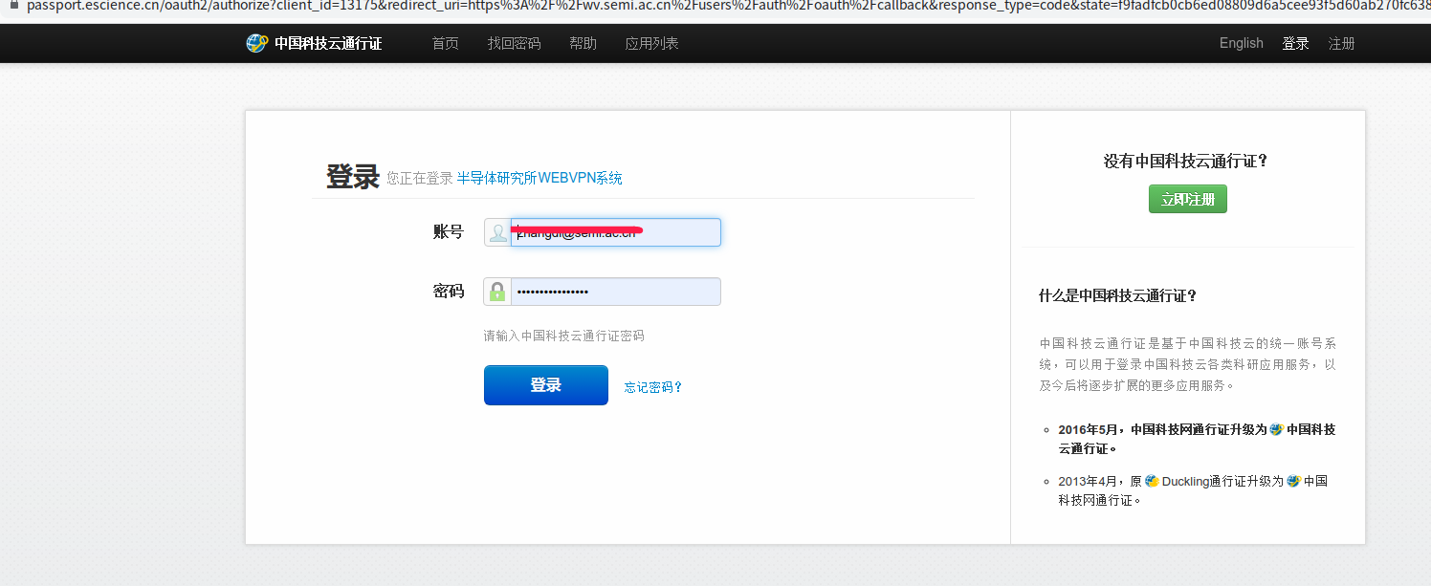The height and width of the screenshot is (586, 1431).
Task: Focus the 账号 email input field
Action: point(615,232)
